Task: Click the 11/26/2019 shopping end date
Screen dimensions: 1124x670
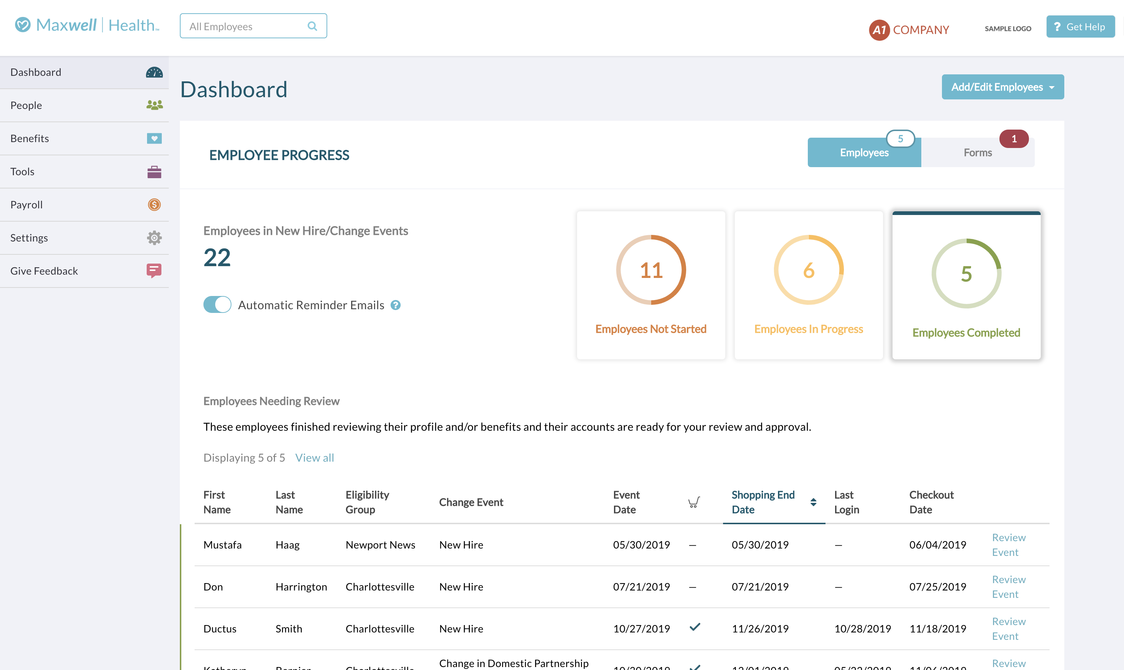Action: click(x=760, y=629)
